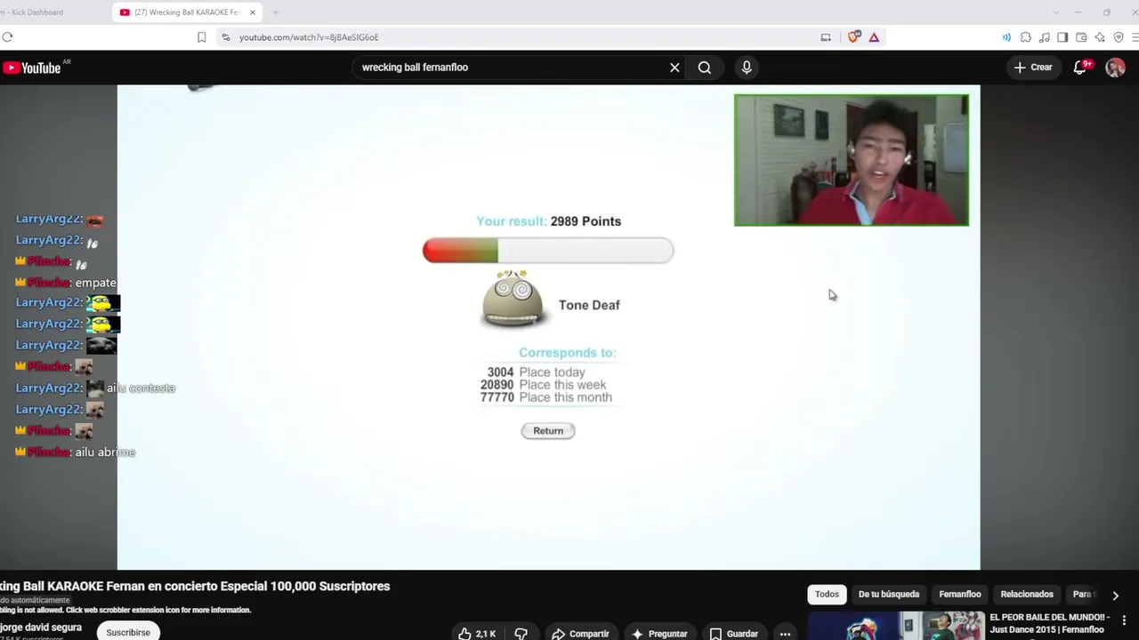Screen dimensions: 1139x640
Task: Click the '2989 Points' result text
Action: pyautogui.click(x=586, y=221)
